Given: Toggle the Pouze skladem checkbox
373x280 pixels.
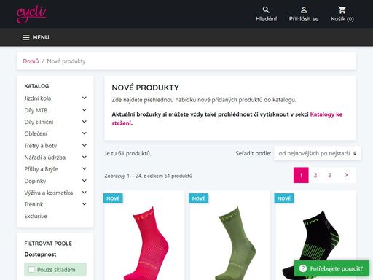Looking at the screenshot, I should tap(31, 269).
